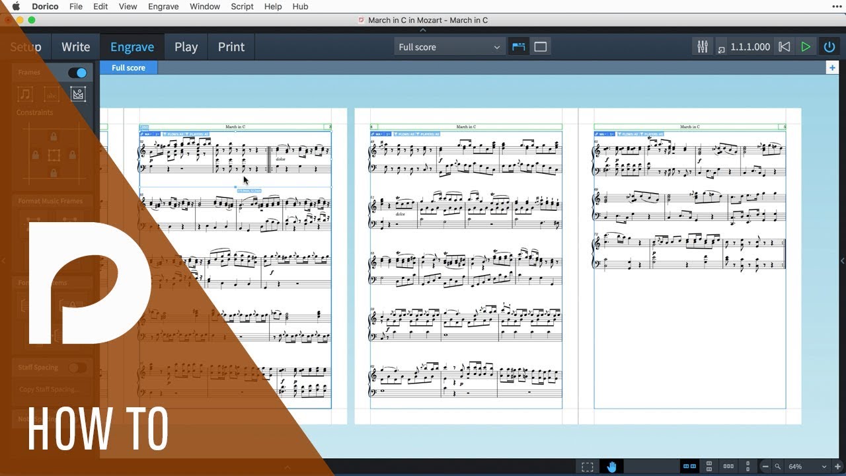Show tabs using the tab bar icon
846x476 pixels.
pyautogui.click(x=518, y=47)
